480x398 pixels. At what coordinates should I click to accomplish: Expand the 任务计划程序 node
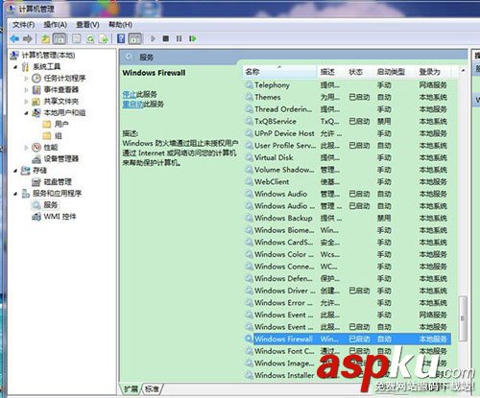(x=26, y=79)
